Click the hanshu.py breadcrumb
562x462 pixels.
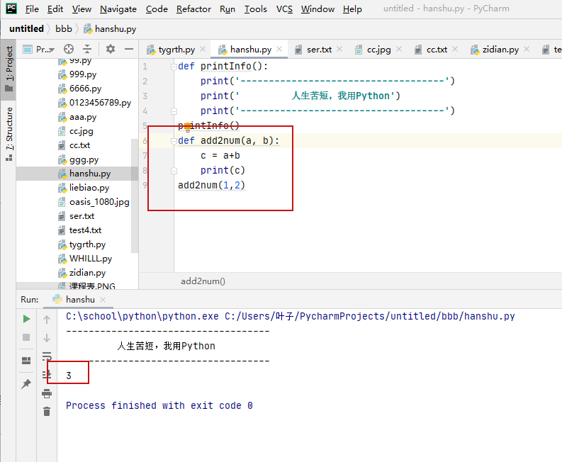click(110, 28)
